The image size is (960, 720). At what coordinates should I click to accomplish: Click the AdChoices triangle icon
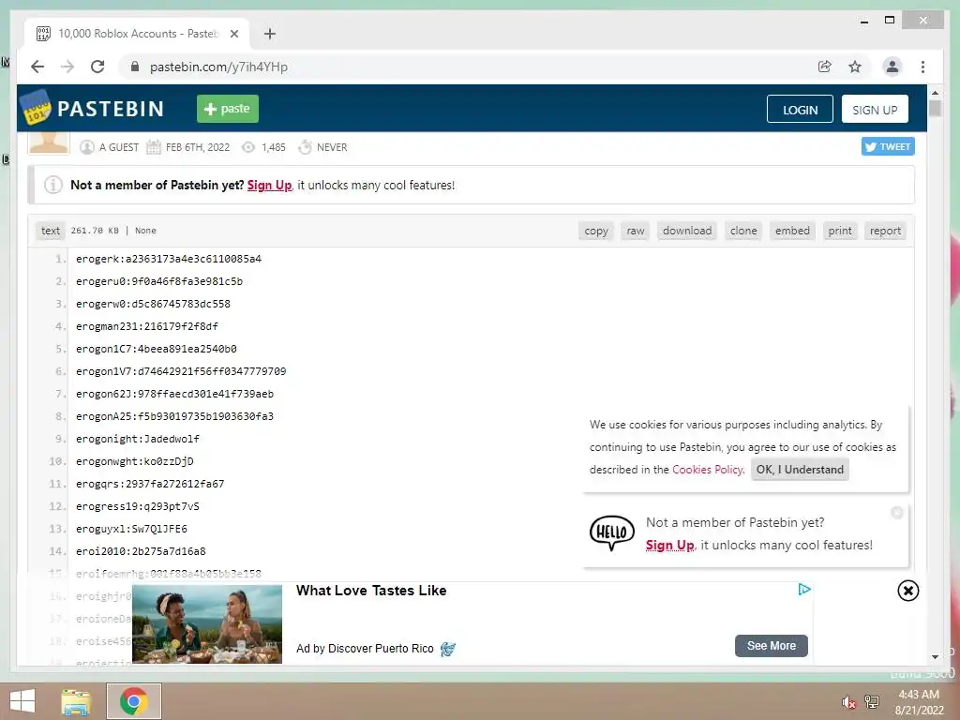[x=803, y=590]
